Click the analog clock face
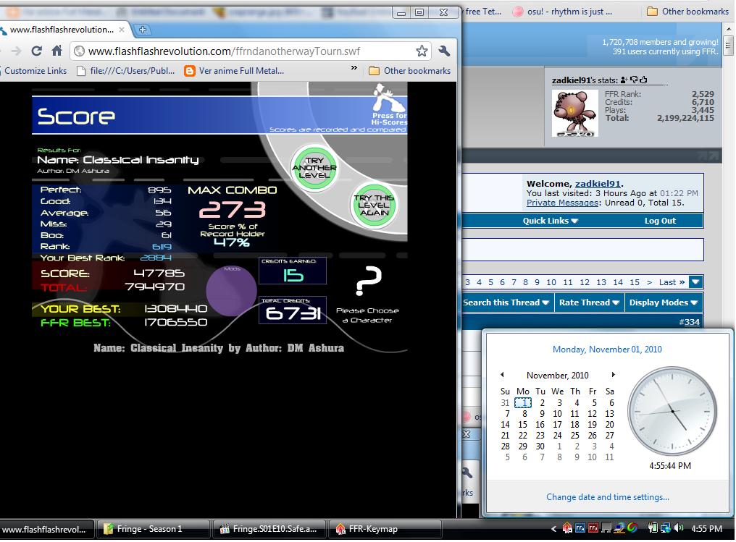The height and width of the screenshot is (542, 736). click(x=672, y=412)
